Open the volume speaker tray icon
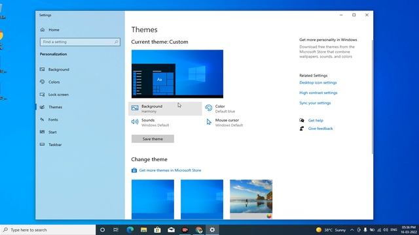 (x=386, y=230)
